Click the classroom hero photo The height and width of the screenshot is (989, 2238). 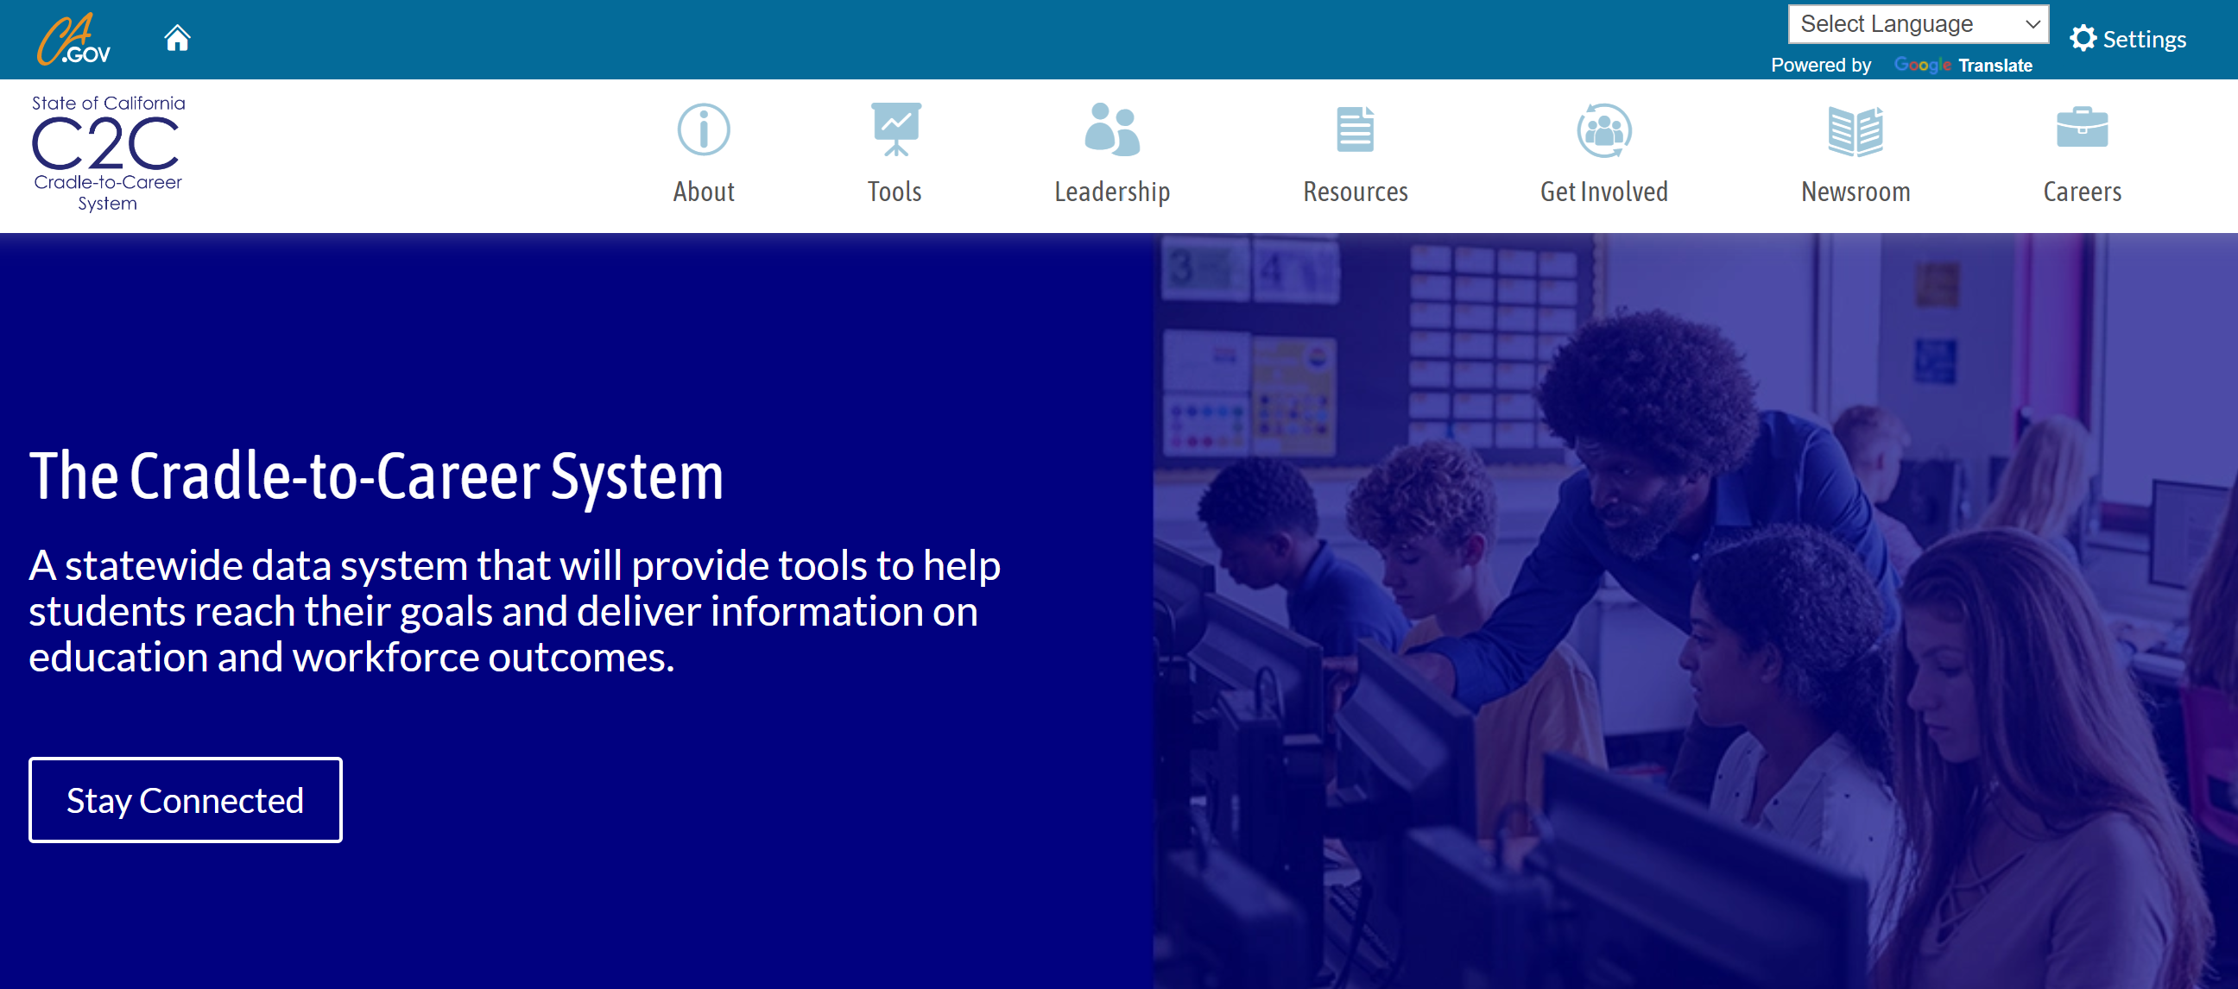(x=1694, y=610)
